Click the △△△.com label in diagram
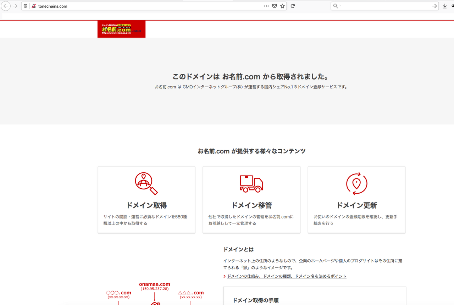The image size is (454, 305). click(x=191, y=293)
